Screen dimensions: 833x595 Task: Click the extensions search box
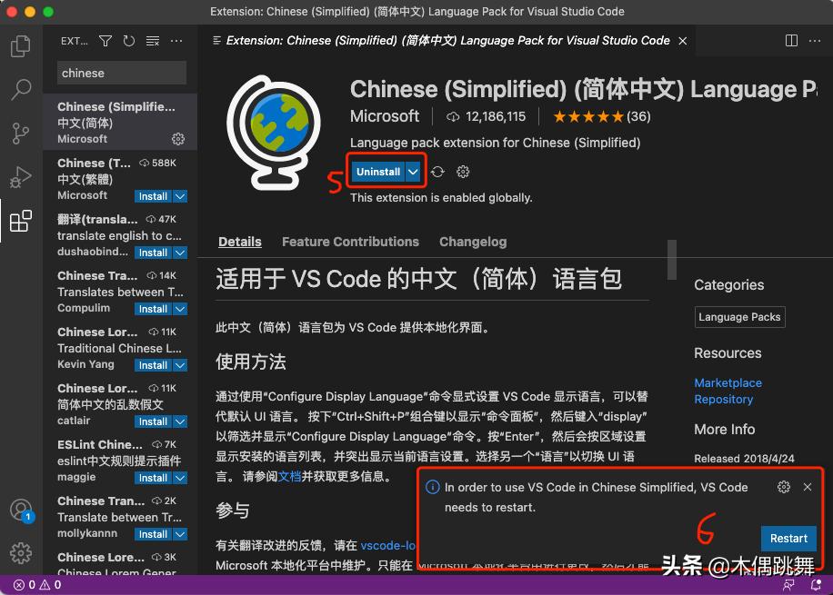point(122,73)
